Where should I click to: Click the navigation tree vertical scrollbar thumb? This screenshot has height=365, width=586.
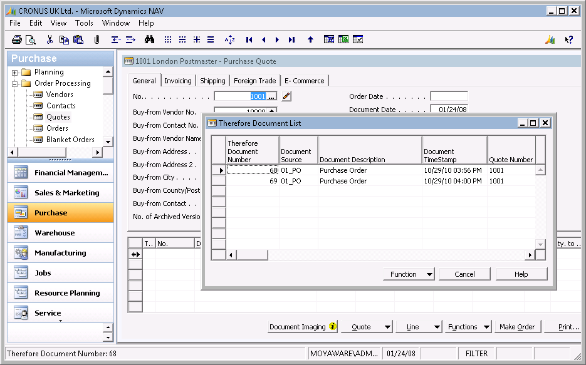pos(108,86)
